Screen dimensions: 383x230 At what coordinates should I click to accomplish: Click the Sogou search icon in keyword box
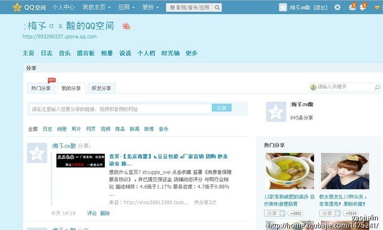[313, 87]
